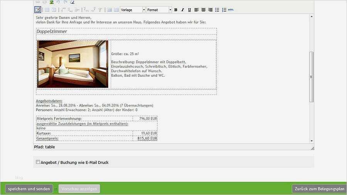Click editor scrollbar up arrow

pyautogui.click(x=312, y=17)
